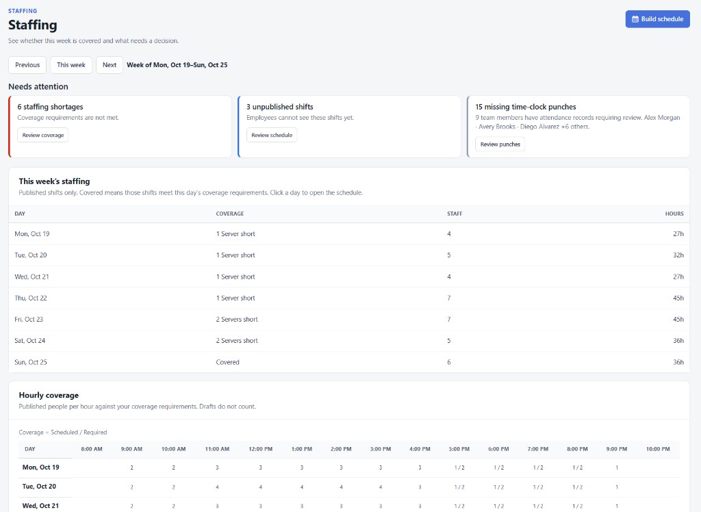The height and width of the screenshot is (512, 701).
Task: Open the Tue, Oct 20 row in staffing table
Action: [x=349, y=255]
